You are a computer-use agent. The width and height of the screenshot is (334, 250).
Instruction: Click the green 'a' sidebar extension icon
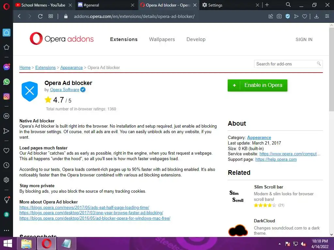(7, 215)
